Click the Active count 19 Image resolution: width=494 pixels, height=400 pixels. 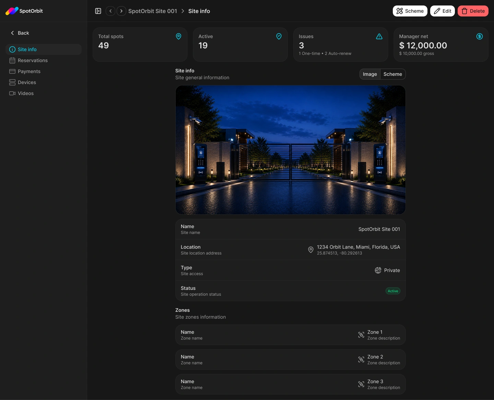[203, 45]
